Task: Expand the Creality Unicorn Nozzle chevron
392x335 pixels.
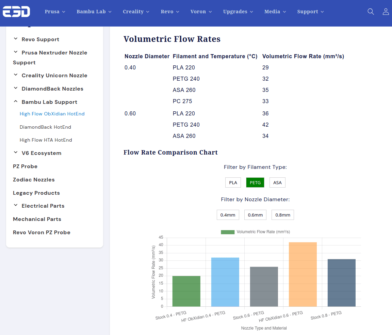Action: [x=16, y=75]
